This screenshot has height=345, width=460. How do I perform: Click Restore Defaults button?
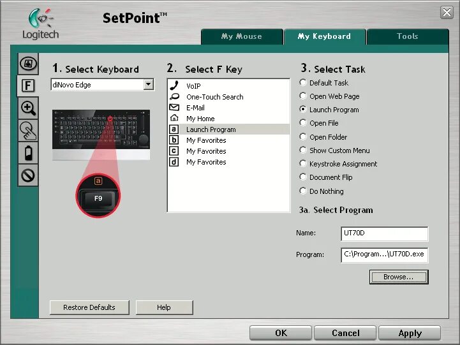pos(89,307)
